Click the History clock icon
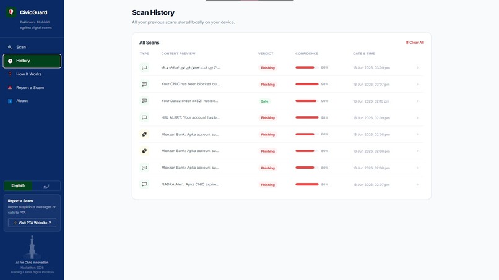 (10, 61)
